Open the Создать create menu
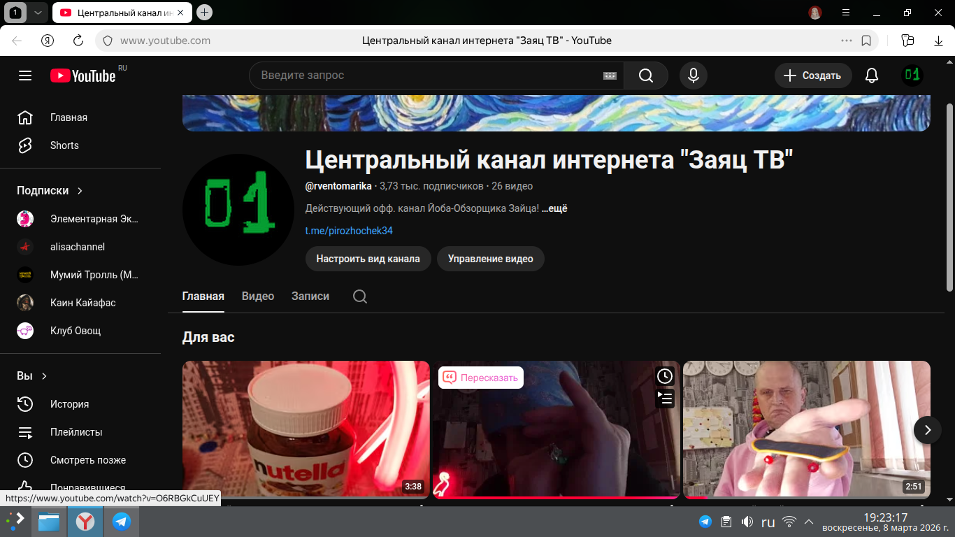955x537 pixels. pyautogui.click(x=813, y=76)
